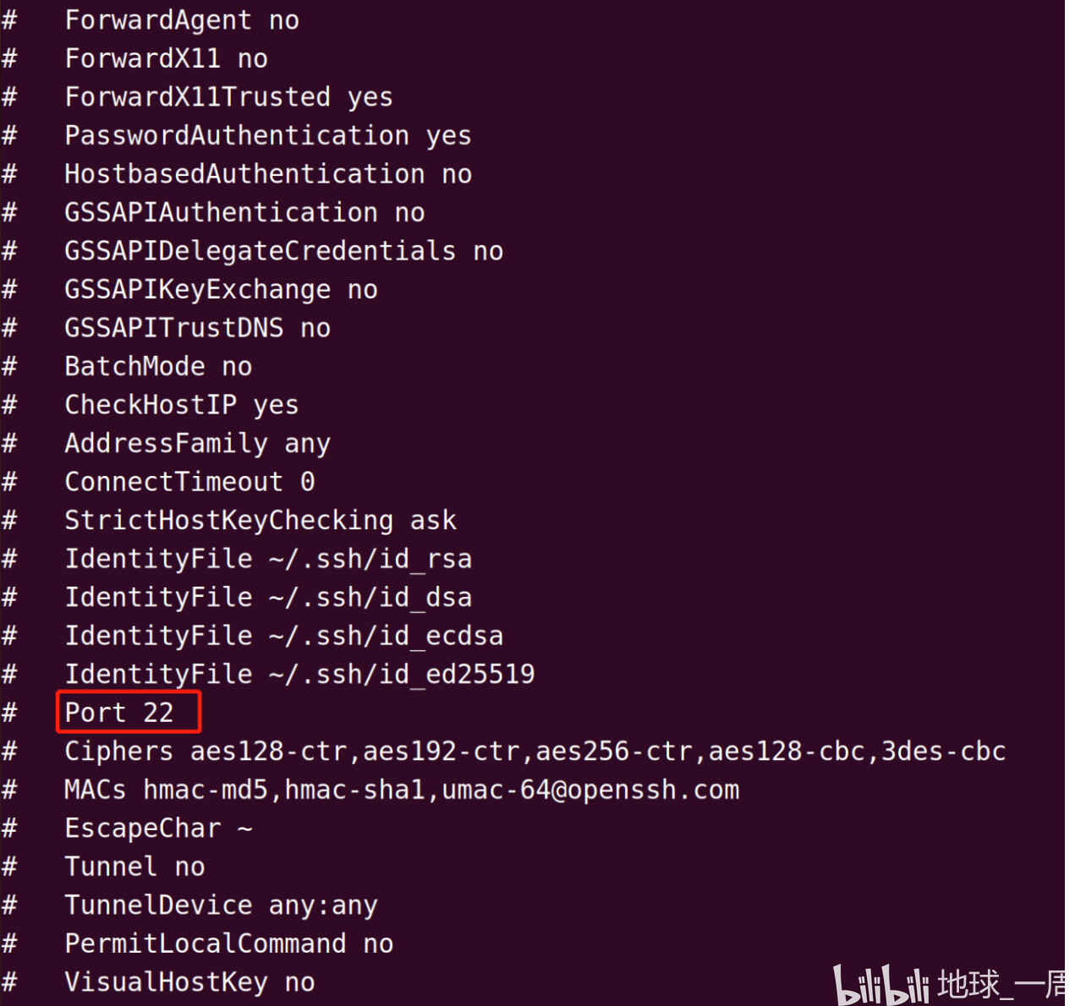The width and height of the screenshot is (1075, 1006).
Task: Click on AddressFamily any line
Action: point(197,443)
